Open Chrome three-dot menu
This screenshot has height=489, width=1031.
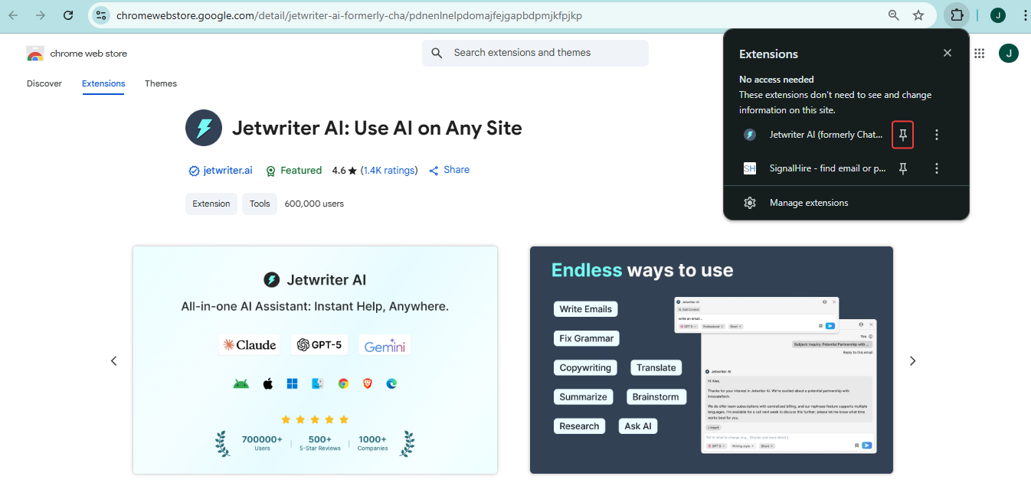coord(1024,15)
